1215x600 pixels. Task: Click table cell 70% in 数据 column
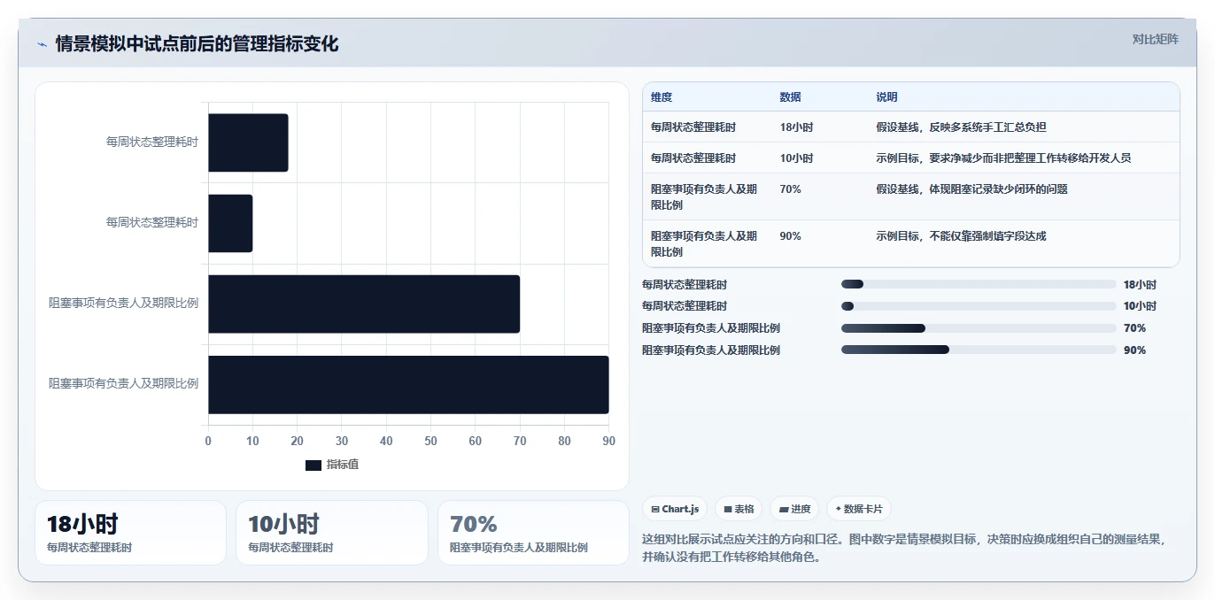pos(790,189)
